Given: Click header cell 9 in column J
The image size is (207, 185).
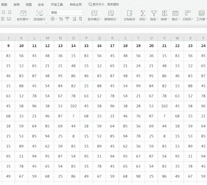Looking at the screenshot, I should click(8, 46).
